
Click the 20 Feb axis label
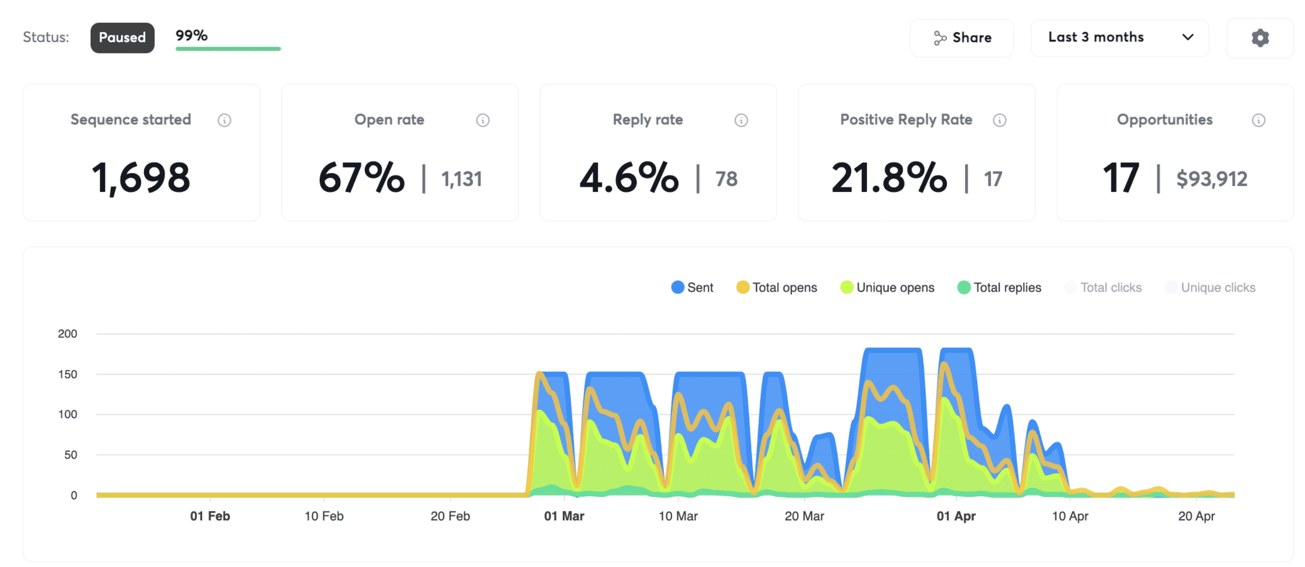450,516
